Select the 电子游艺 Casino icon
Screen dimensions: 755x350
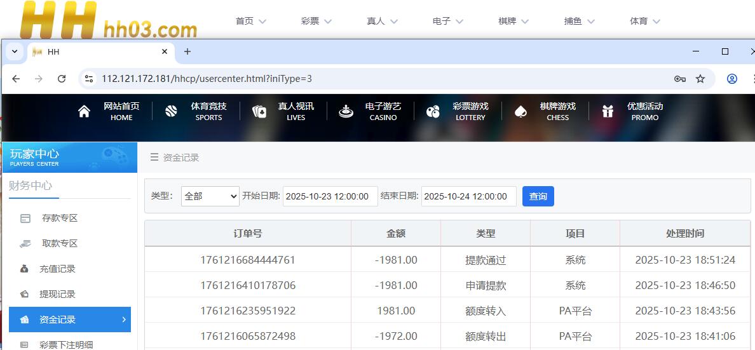pos(346,112)
